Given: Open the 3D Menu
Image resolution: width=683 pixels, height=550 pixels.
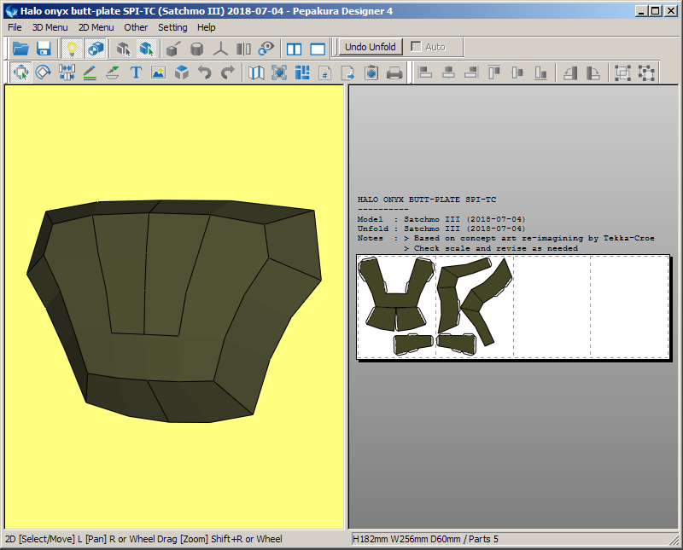Looking at the screenshot, I should click(50, 27).
